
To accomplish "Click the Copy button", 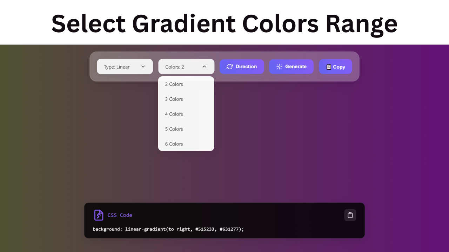I will 335,66.
